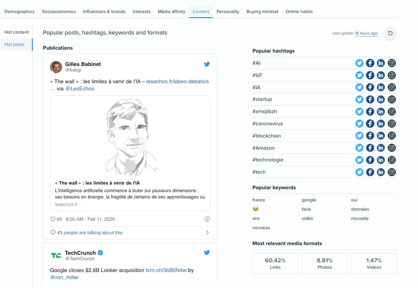Click Twitter icon in #tech row
This screenshot has width=418, height=288.
[359, 172]
